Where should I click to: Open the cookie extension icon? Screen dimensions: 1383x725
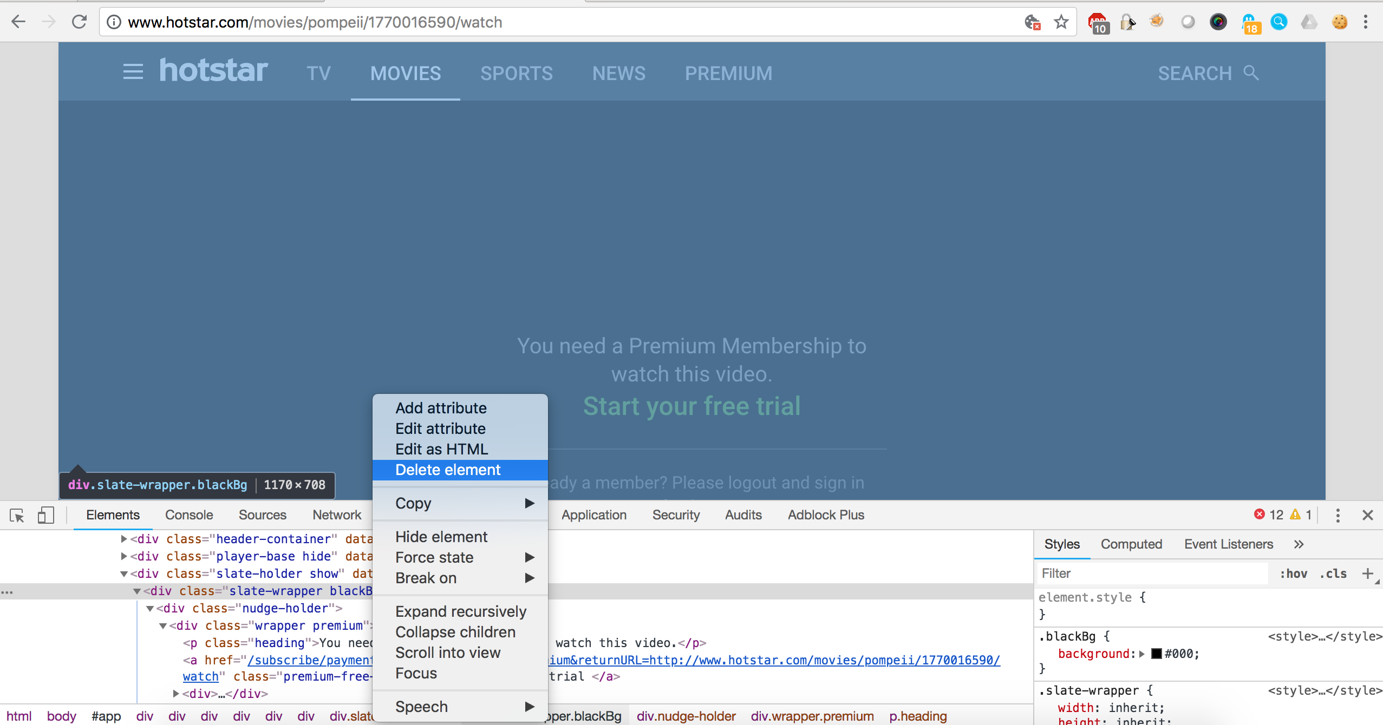pyautogui.click(x=1340, y=22)
